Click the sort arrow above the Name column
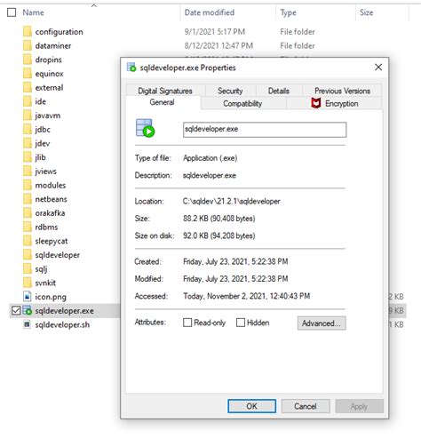Screen dimensions: 421x439 pos(94,5)
